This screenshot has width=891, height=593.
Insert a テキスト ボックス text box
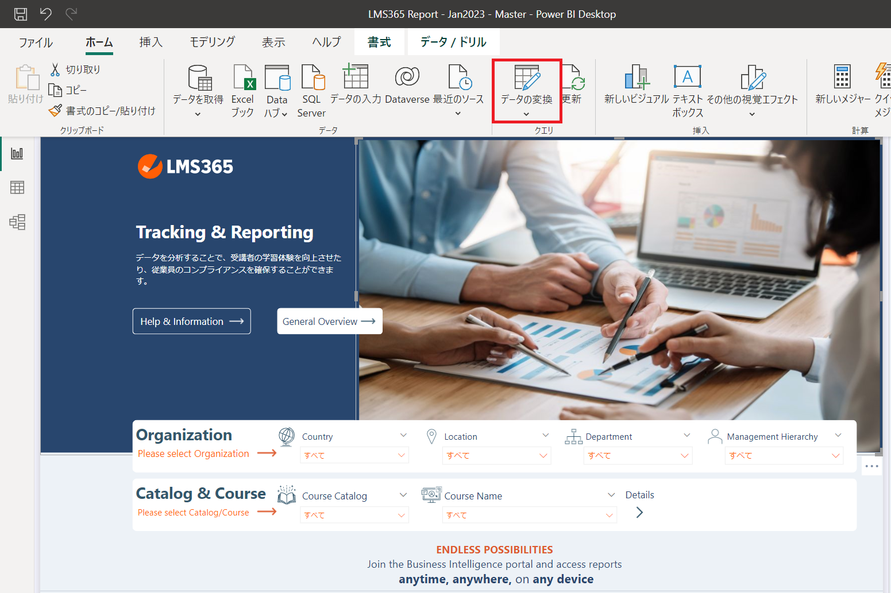click(x=688, y=90)
